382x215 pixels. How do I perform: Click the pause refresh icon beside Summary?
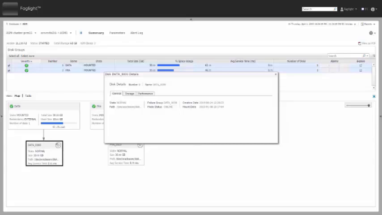pos(81,33)
